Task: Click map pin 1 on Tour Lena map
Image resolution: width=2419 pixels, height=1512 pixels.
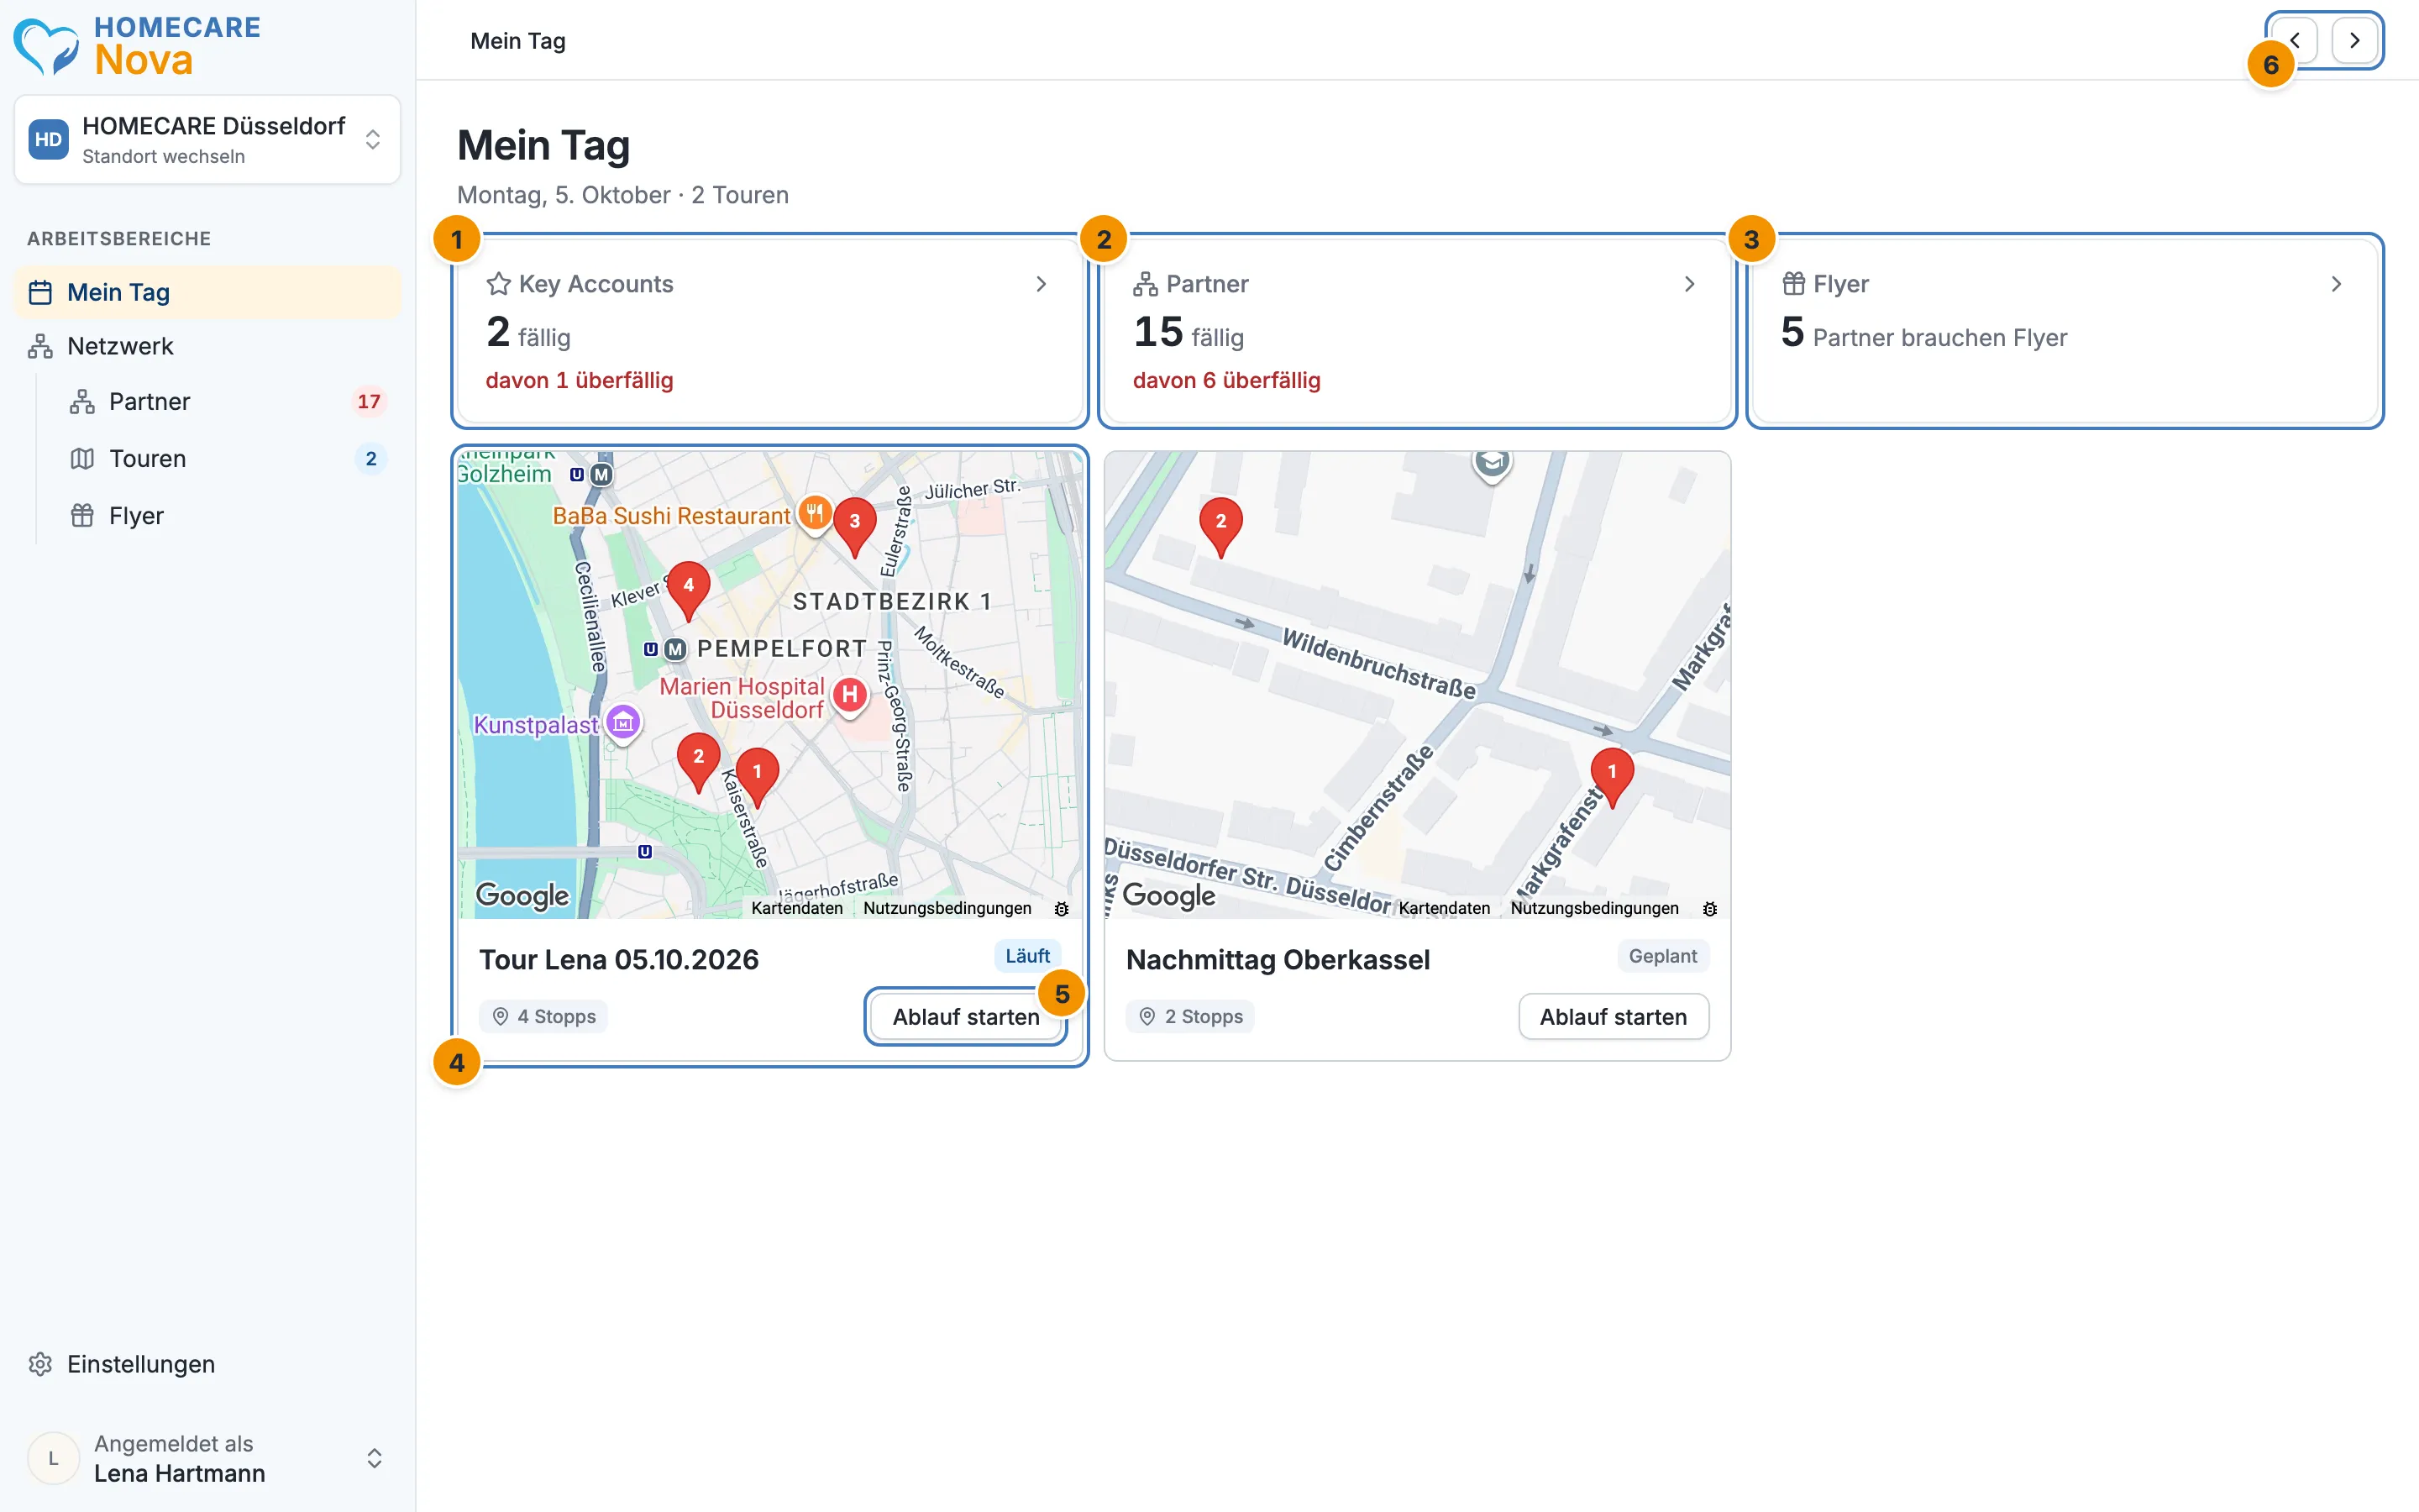Action: coord(757,777)
